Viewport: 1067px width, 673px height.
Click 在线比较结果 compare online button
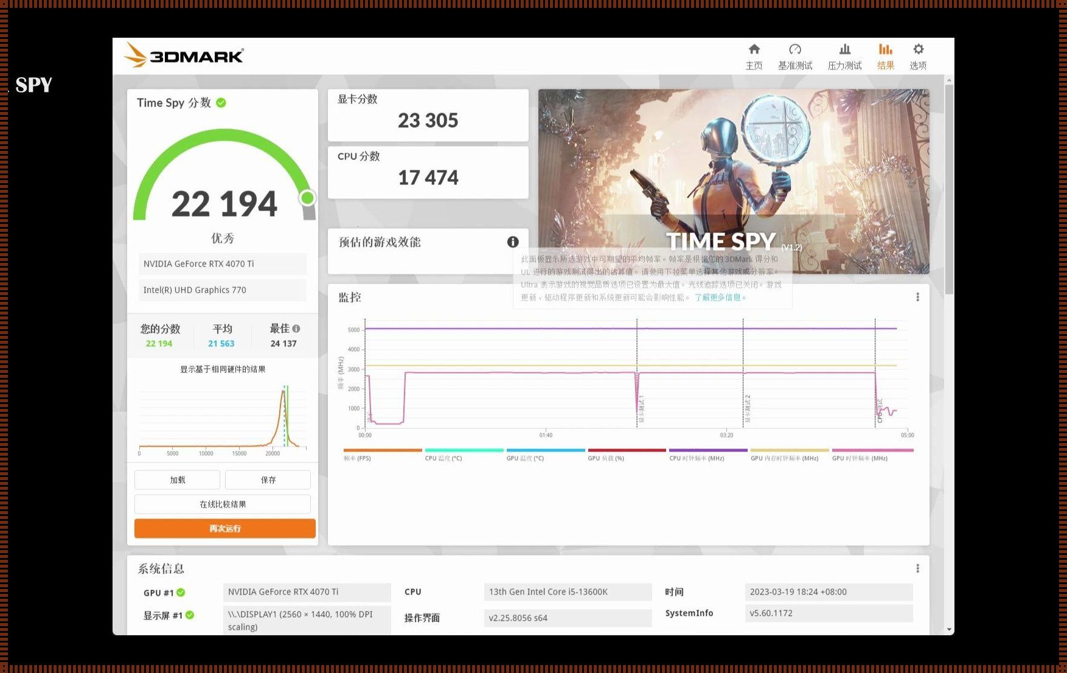tap(223, 504)
